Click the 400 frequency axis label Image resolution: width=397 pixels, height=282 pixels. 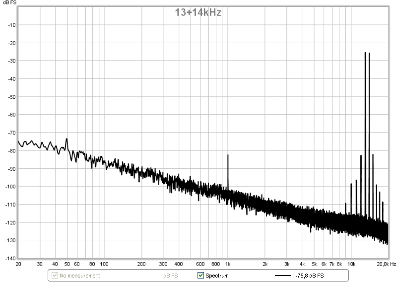coord(179,264)
